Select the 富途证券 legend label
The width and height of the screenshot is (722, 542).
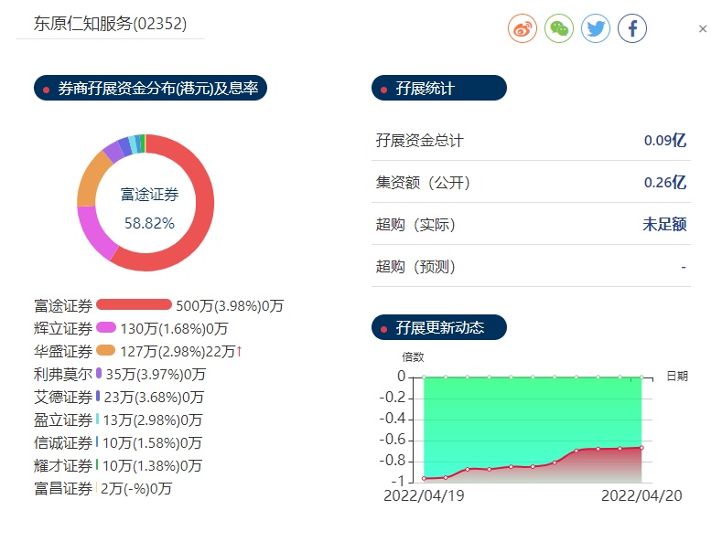click(63, 305)
